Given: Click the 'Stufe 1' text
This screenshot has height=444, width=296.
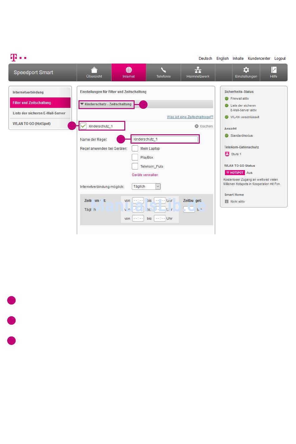Looking at the screenshot, I should [236, 154].
